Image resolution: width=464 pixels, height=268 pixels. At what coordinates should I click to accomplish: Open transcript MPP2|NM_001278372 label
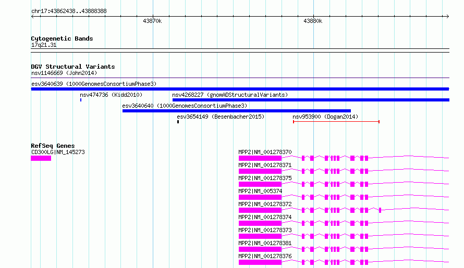click(265, 204)
